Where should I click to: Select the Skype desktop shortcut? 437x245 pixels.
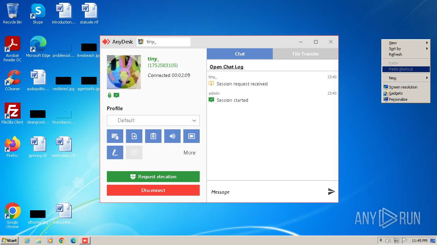coord(38,14)
